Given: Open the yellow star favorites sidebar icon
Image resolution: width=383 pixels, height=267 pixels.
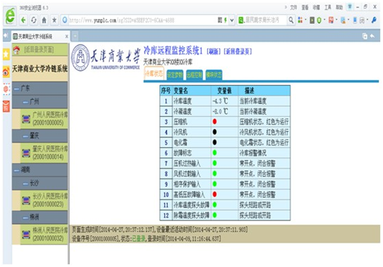Looking at the screenshot, I should point(6,54).
